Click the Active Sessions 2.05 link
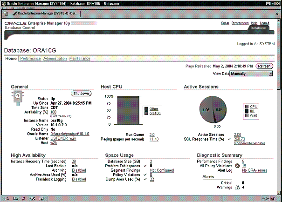 237,135
